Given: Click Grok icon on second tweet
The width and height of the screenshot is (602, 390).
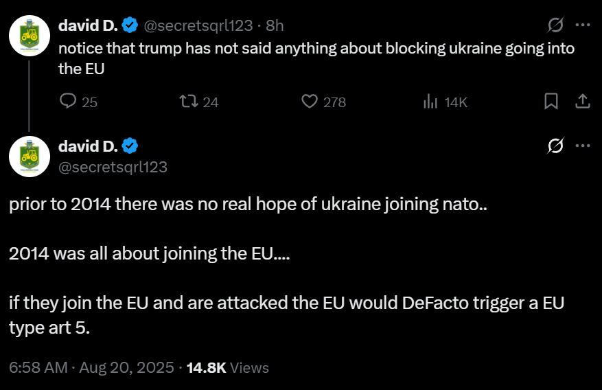Looking at the screenshot, I should pyautogui.click(x=555, y=146).
